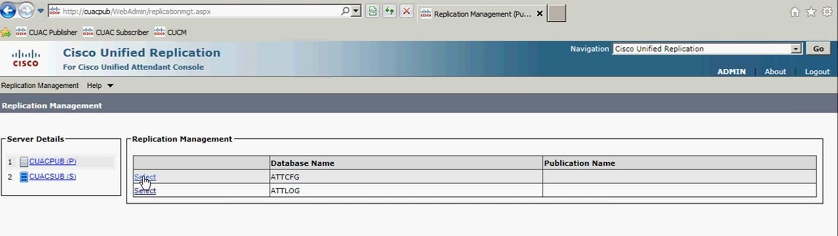
Task: Click Select for the ATTLOG database
Action: coord(145,191)
